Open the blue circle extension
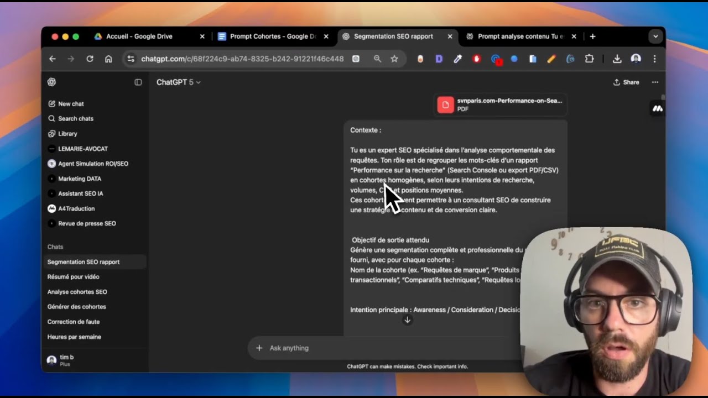The width and height of the screenshot is (708, 398). [x=514, y=59]
